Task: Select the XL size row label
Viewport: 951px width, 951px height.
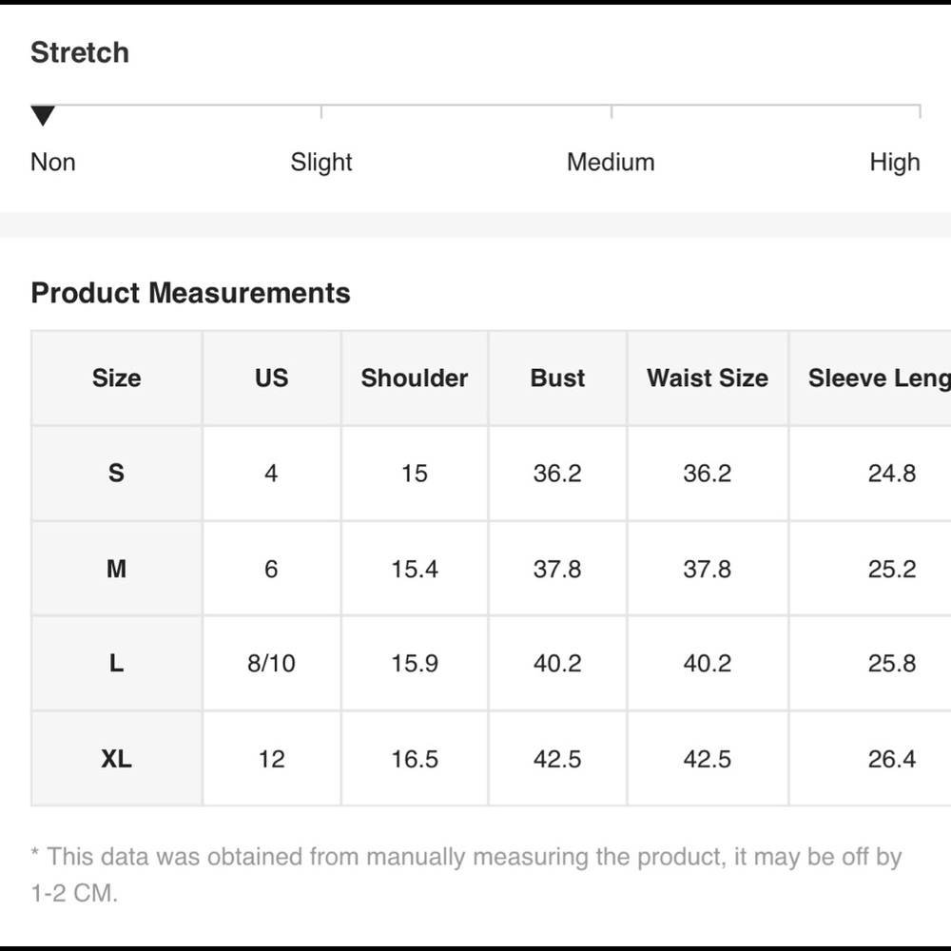Action: coord(116,759)
